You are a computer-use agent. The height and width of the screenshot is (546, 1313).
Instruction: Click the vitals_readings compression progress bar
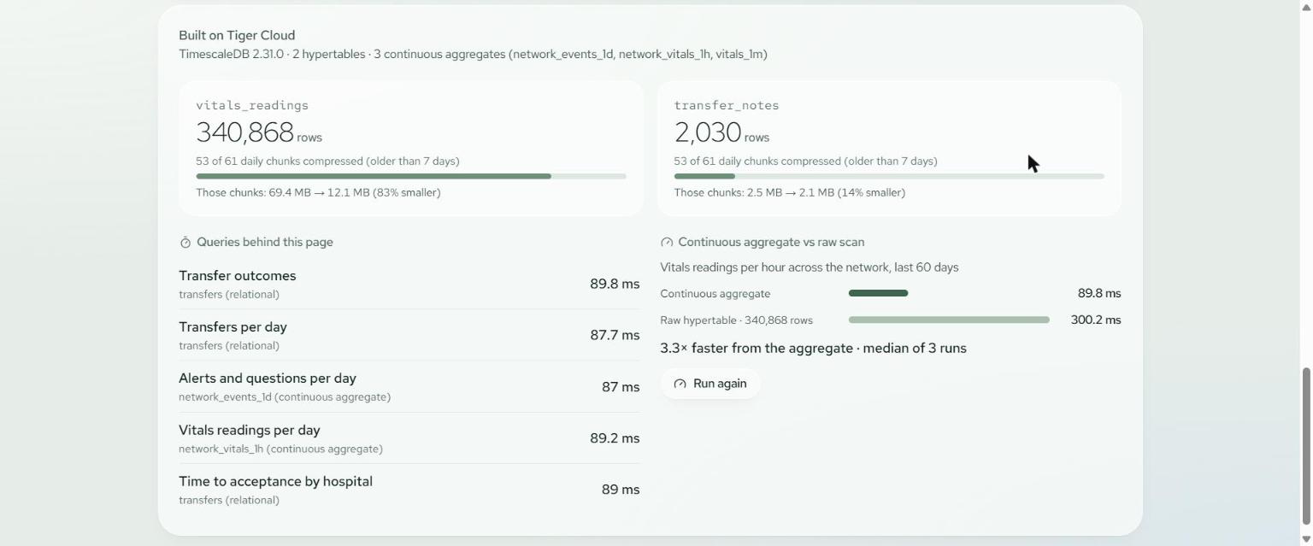(x=411, y=176)
